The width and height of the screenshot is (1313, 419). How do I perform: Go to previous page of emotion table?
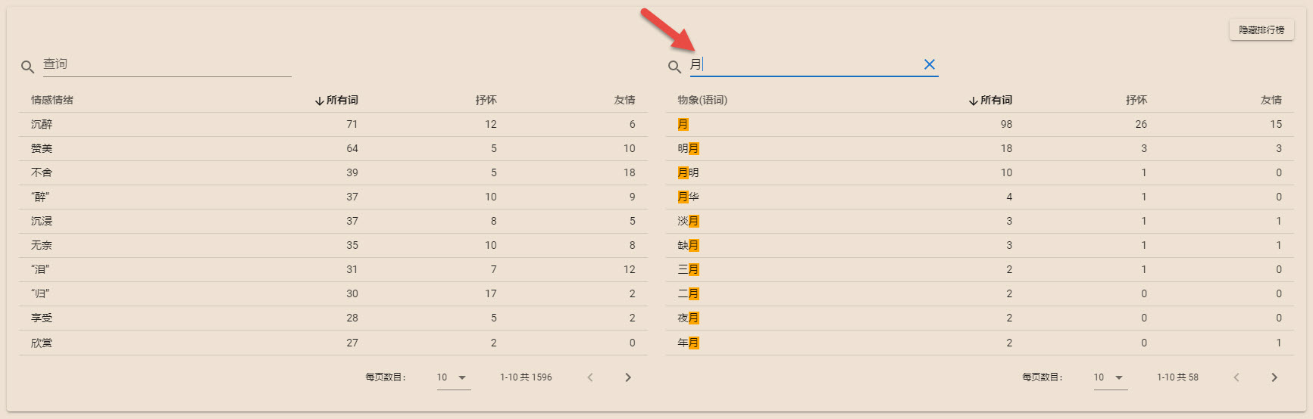pyautogui.click(x=590, y=377)
